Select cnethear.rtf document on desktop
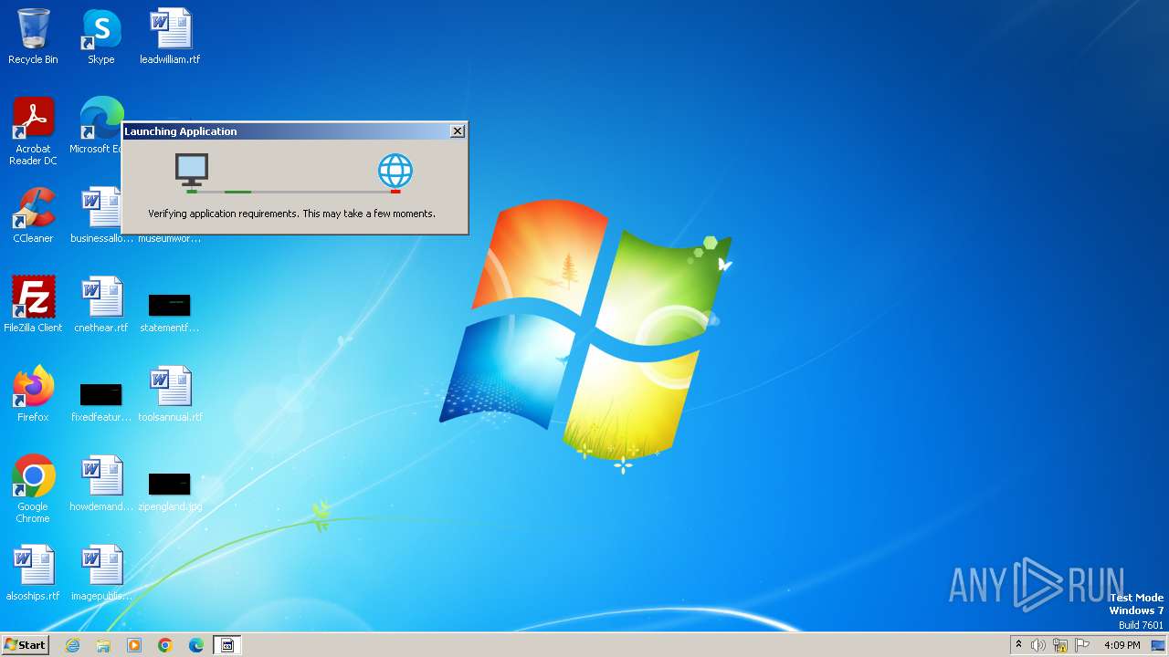This screenshot has height=657, width=1169. point(101,305)
